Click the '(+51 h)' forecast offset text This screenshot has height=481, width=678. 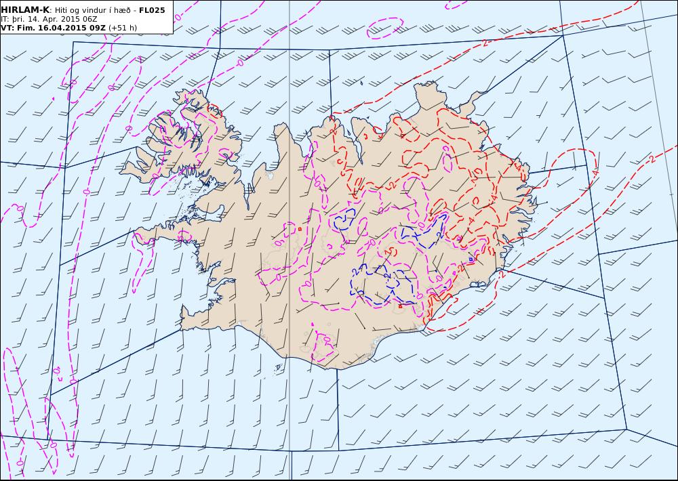[x=123, y=28]
